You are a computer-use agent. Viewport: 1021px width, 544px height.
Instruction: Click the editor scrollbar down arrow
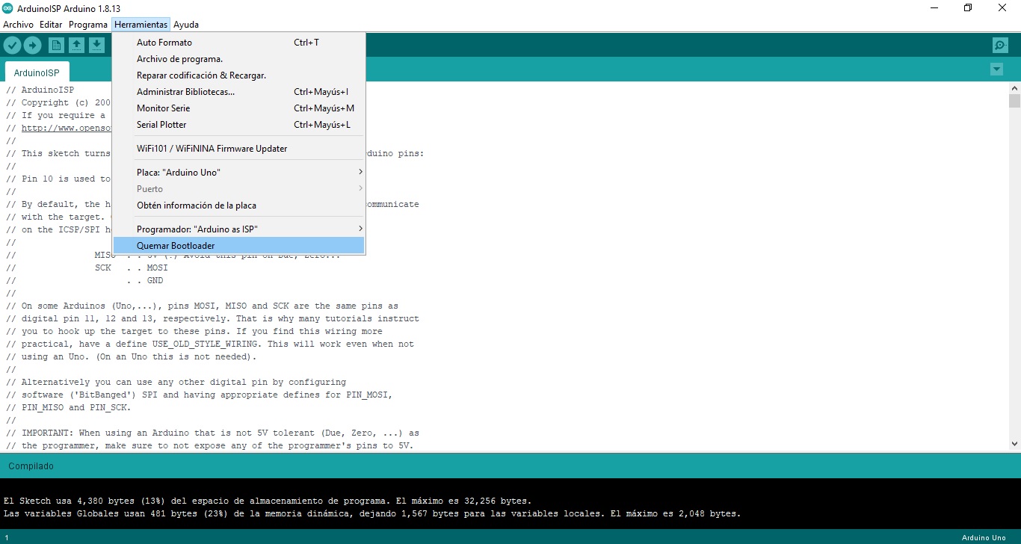point(1014,443)
